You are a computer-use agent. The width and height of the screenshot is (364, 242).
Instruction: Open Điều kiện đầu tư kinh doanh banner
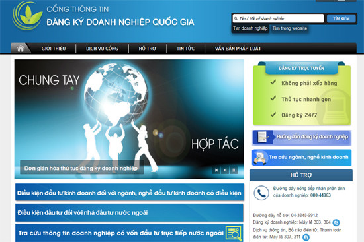point(130,193)
